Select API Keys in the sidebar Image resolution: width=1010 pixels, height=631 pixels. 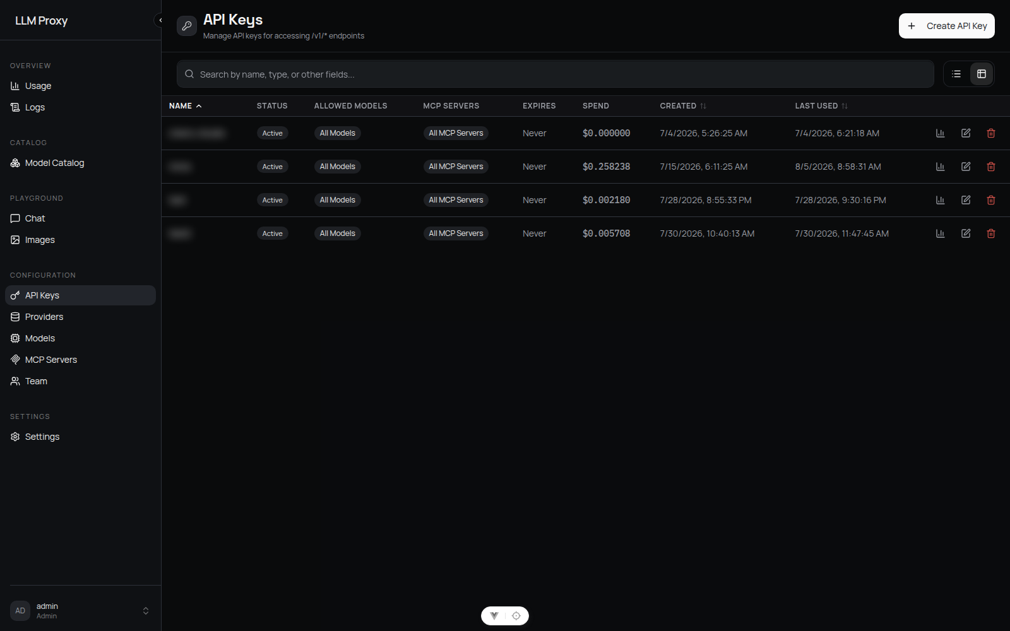[x=80, y=295]
